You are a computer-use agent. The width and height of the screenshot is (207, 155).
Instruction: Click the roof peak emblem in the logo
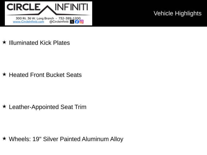[x=48, y=10]
